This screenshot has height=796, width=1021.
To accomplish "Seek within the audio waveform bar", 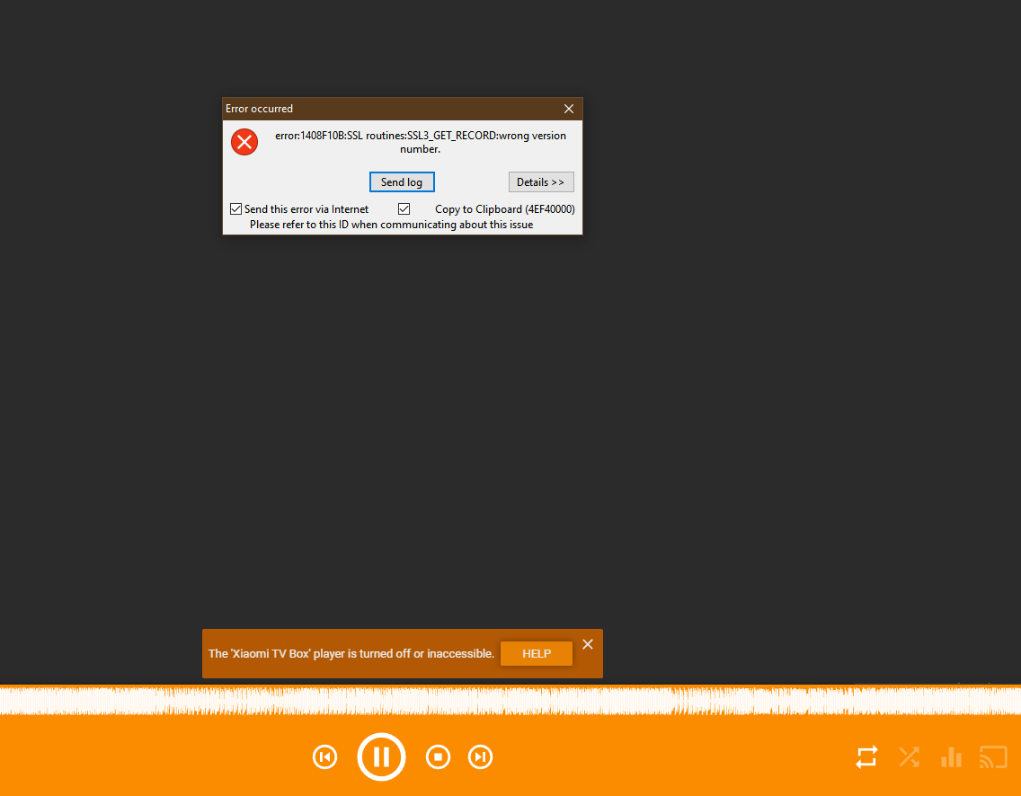I will (x=511, y=700).
